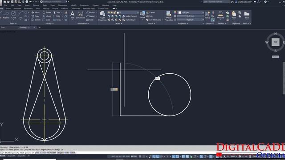Screen dimensions: 285x160
Task: Pick the Scale tool
Action: pyautogui.click(x=46, y=20)
